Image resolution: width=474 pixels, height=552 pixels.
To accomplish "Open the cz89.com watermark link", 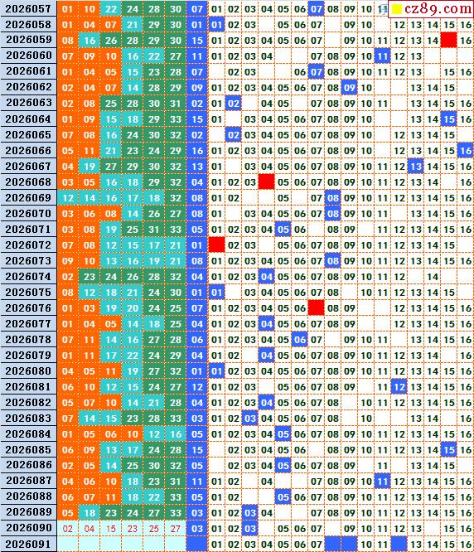I will tap(438, 8).
